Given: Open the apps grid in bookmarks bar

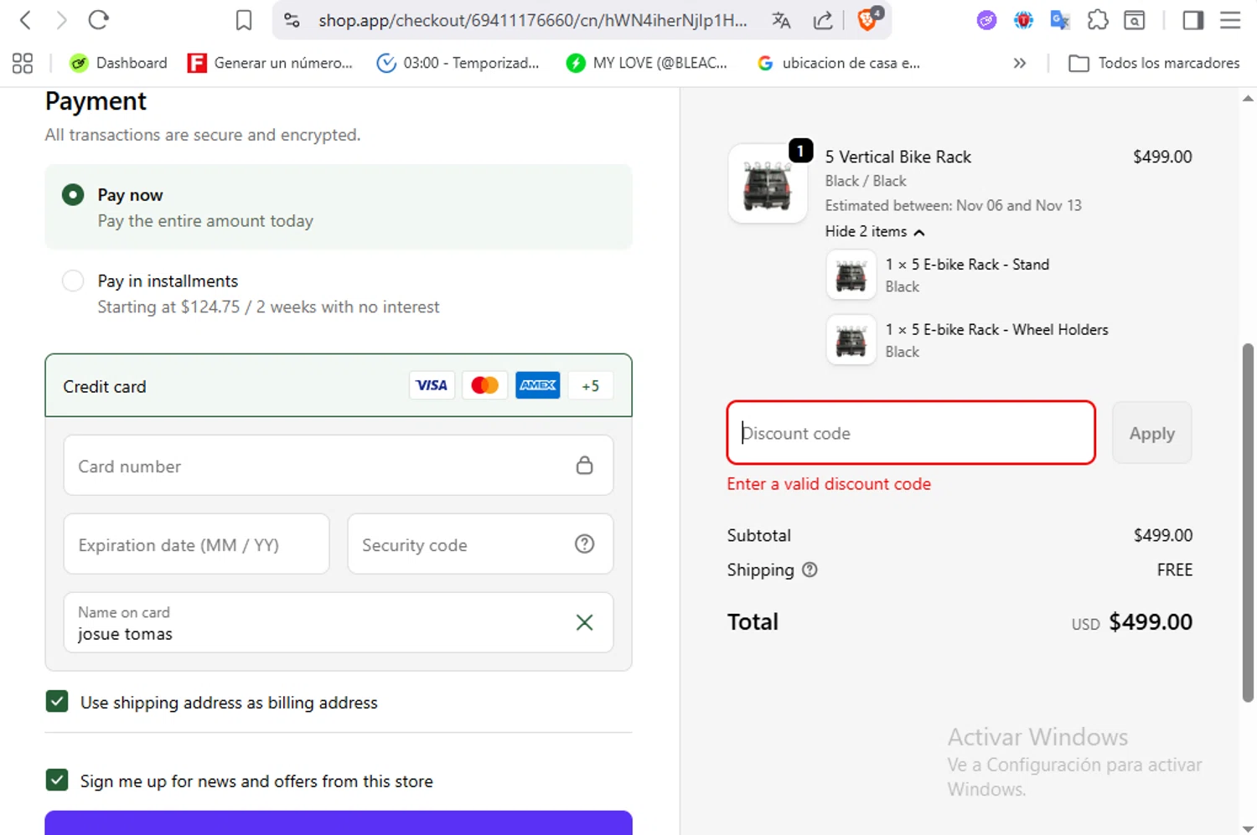Looking at the screenshot, I should pyautogui.click(x=23, y=63).
